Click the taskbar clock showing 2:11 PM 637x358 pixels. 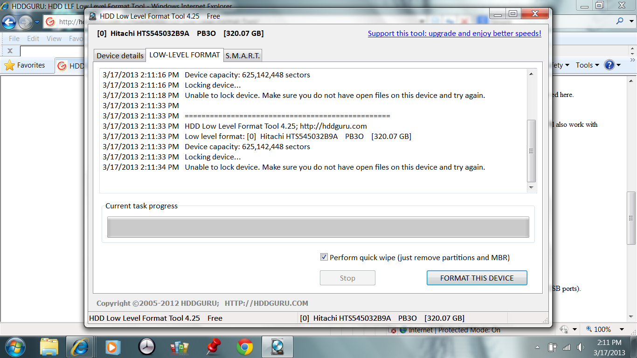pos(610,347)
